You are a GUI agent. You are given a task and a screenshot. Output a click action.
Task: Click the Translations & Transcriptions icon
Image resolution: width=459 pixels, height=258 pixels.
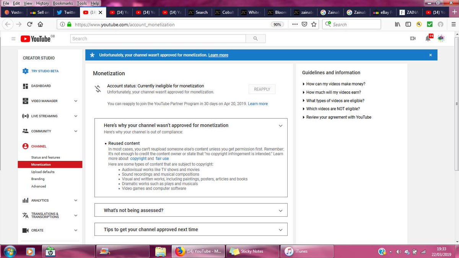25,215
